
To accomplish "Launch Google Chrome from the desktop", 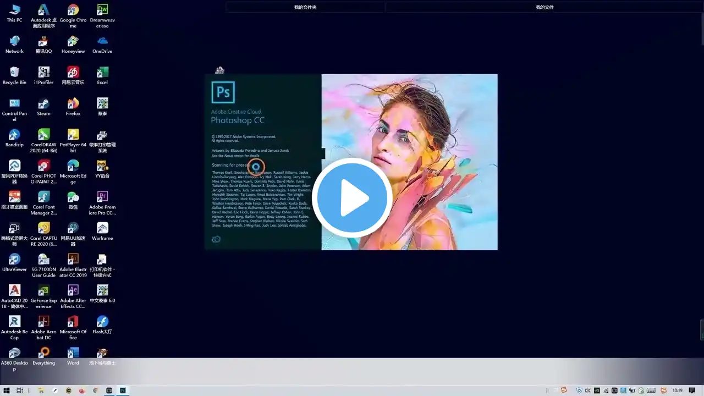I will [73, 16].
